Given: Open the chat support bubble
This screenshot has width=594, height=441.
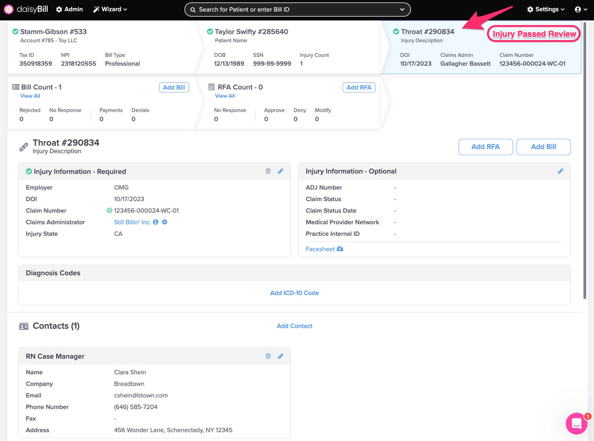Looking at the screenshot, I should 576,423.
